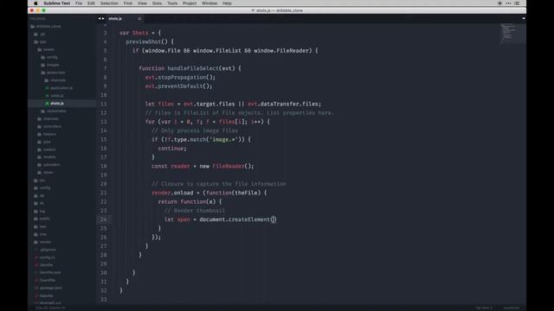Click the tab navigation arrows beside shots.js

(x=101, y=18)
